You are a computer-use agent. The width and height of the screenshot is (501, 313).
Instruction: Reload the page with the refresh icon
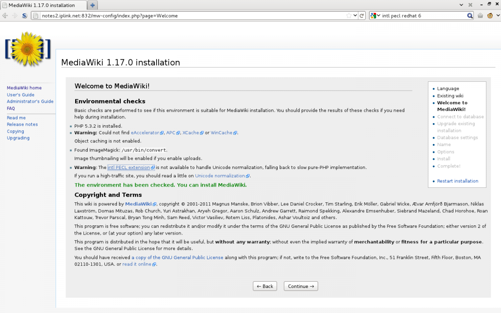click(362, 16)
